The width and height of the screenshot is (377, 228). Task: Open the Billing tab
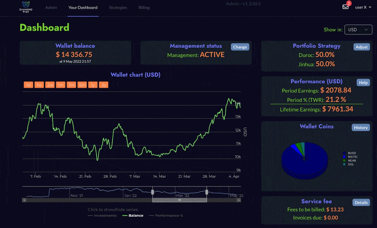pyautogui.click(x=144, y=8)
